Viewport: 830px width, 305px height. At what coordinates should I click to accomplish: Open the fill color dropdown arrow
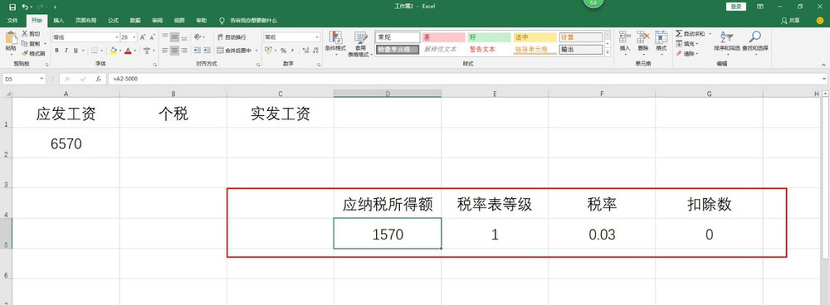pos(120,51)
